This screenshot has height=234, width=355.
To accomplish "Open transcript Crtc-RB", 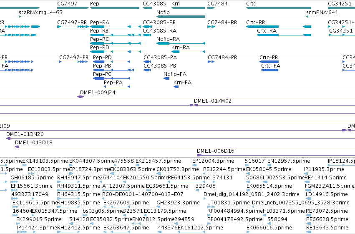I will click(x=255, y=23).
